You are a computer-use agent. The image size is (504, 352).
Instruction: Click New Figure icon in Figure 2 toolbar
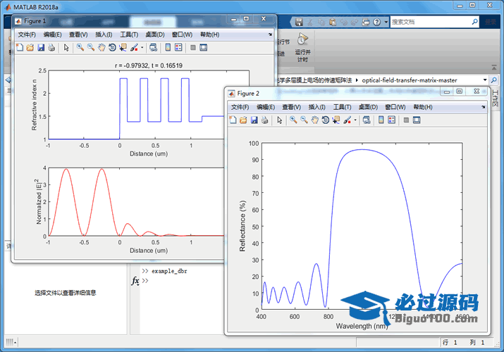(233, 120)
